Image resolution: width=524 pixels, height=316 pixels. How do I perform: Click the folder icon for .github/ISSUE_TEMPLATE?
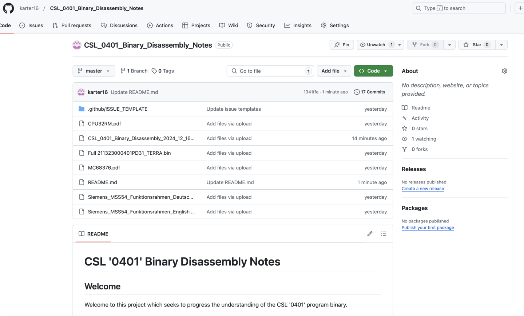coord(82,109)
